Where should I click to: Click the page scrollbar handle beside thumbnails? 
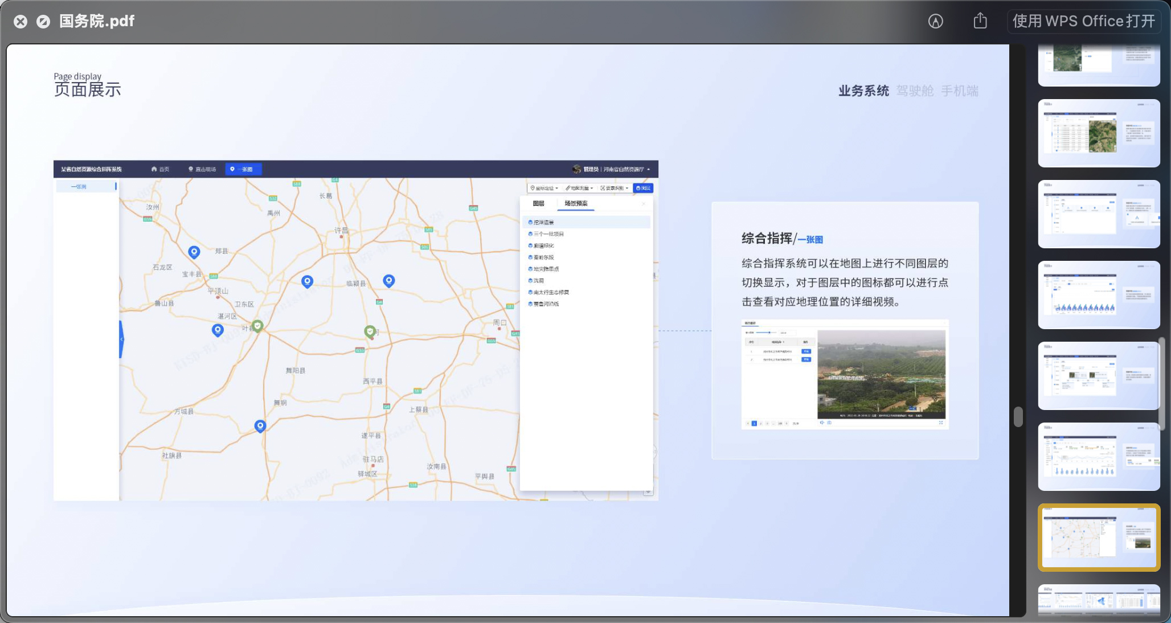(1018, 416)
